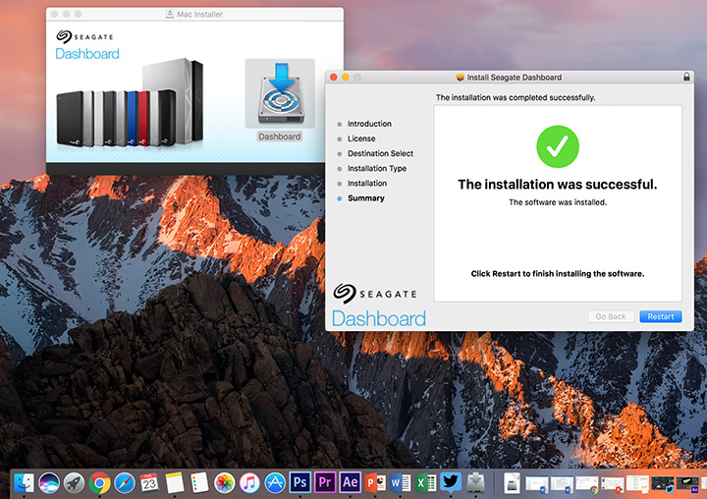Image resolution: width=707 pixels, height=499 pixels.
Task: Launch Adobe Photoshop from the dock
Action: [300, 482]
